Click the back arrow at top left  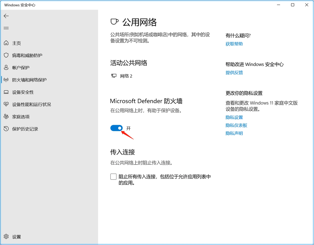point(6,16)
